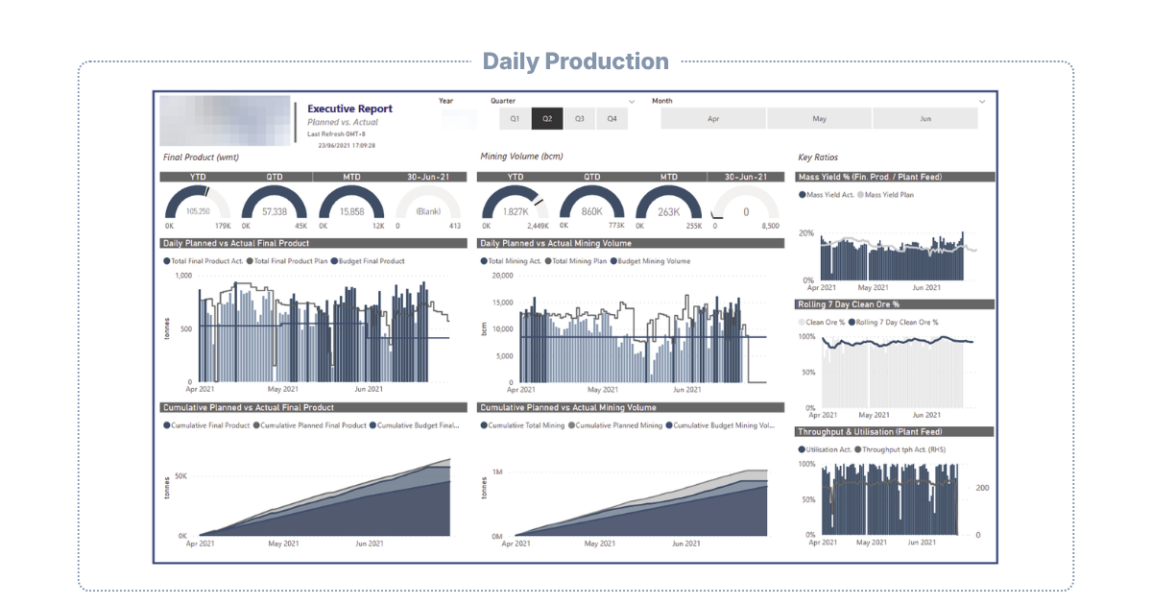This screenshot has width=1152, height=605.
Task: Click the Total Mining Act. legend item
Action: (512, 261)
